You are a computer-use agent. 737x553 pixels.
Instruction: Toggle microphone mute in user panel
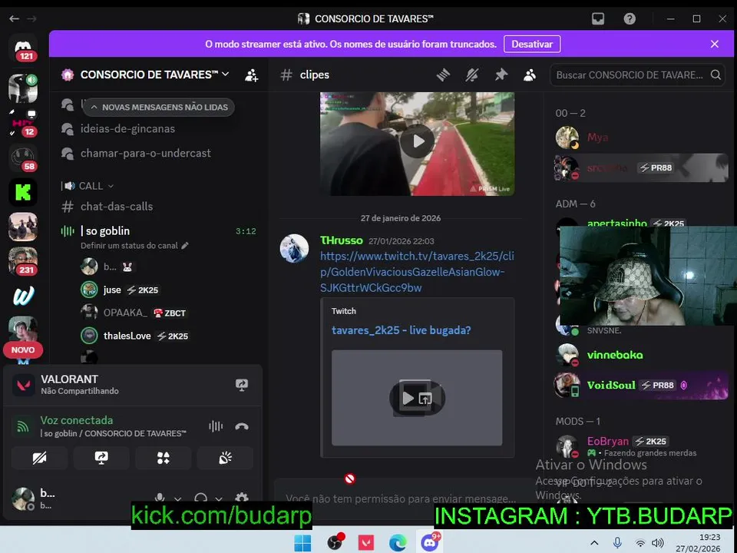point(160,497)
